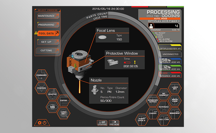This screenshot has height=133, width=216.
Task: Open the COMMAND hexagon icon
Action: coord(42,75)
